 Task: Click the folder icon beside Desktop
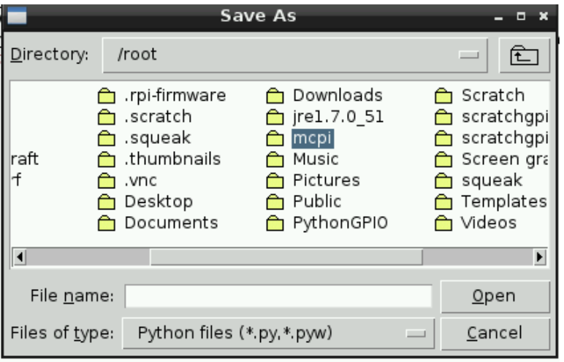click(107, 202)
